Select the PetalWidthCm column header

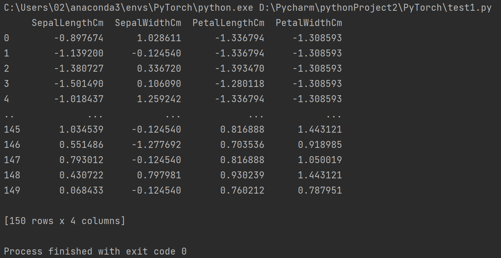309,23
